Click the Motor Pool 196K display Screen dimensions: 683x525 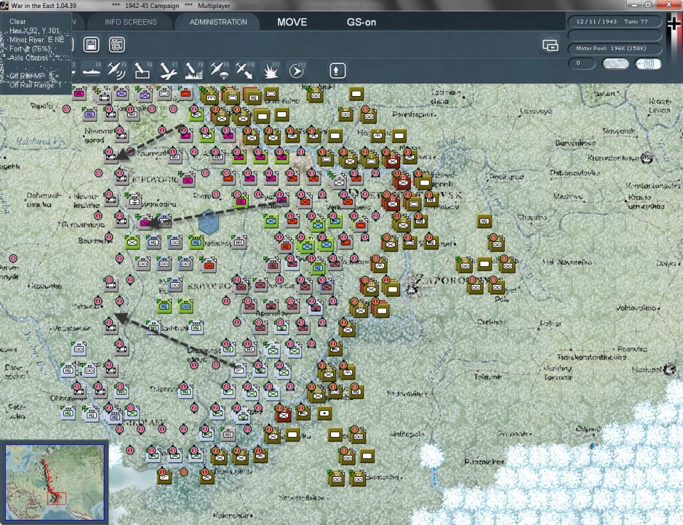614,48
